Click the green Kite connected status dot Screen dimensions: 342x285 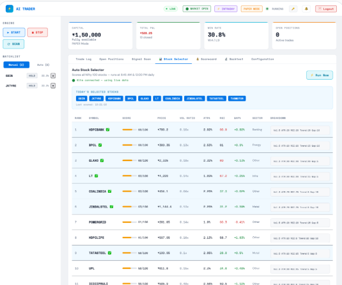coord(73,80)
